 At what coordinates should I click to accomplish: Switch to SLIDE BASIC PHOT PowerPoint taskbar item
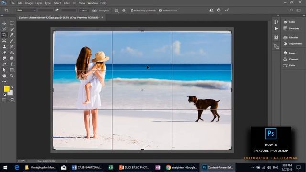pos(134,168)
